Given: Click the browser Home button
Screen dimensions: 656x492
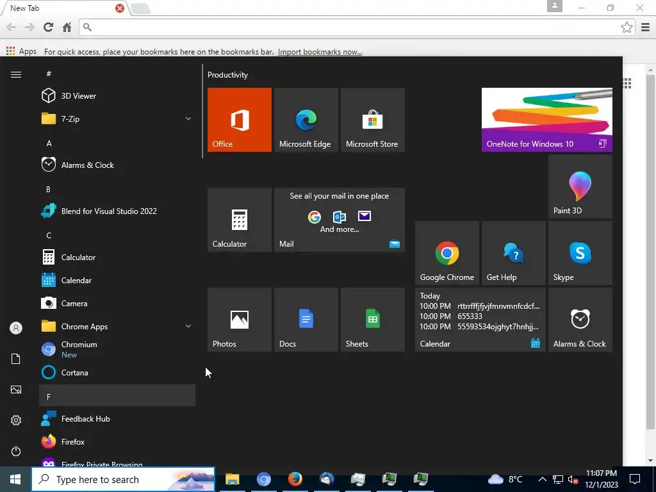Looking at the screenshot, I should (x=67, y=27).
